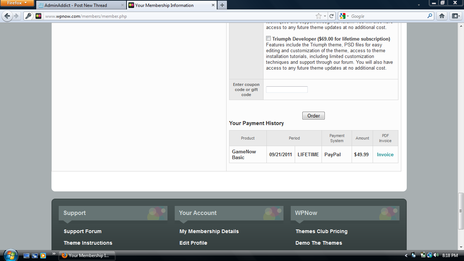This screenshot has width=464, height=261.
Task: Close the AdminAddict tab with its X
Action: point(122,5)
